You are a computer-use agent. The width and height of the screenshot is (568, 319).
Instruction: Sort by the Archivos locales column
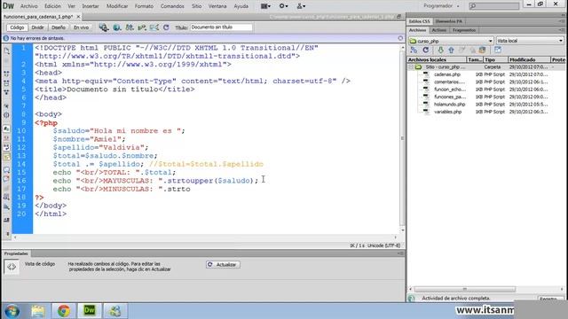[437, 59]
